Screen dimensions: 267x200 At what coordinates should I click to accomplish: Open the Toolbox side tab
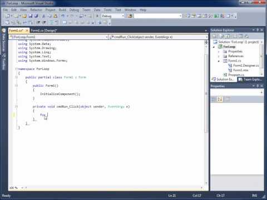point(3,62)
